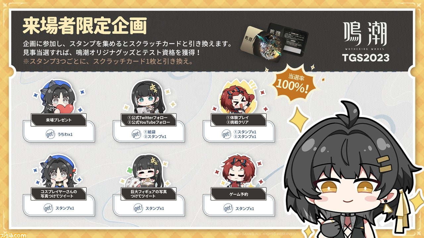Click the TGS2023 text

pyautogui.click(x=365, y=58)
